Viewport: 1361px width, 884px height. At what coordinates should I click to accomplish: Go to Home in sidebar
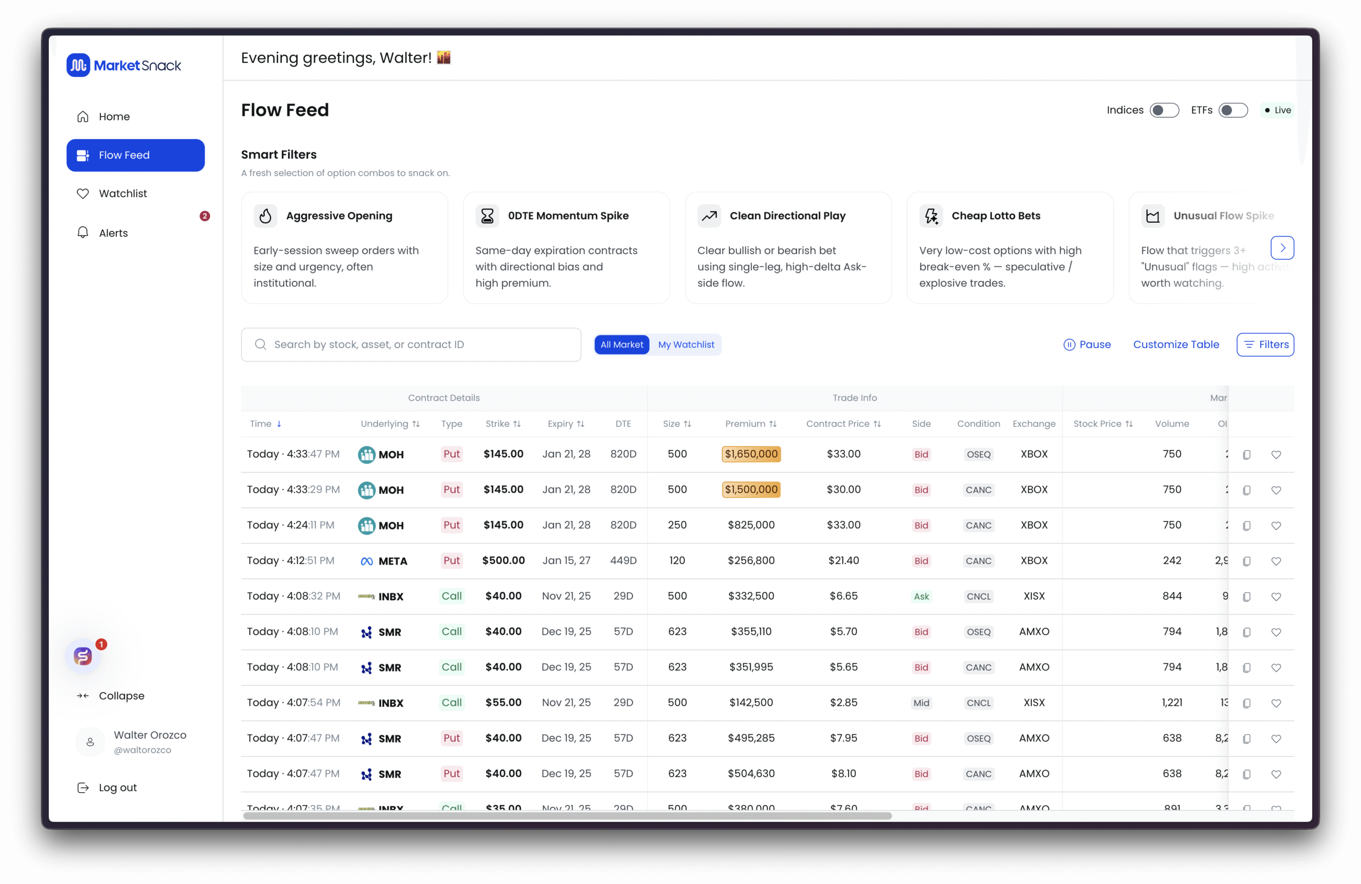114,116
